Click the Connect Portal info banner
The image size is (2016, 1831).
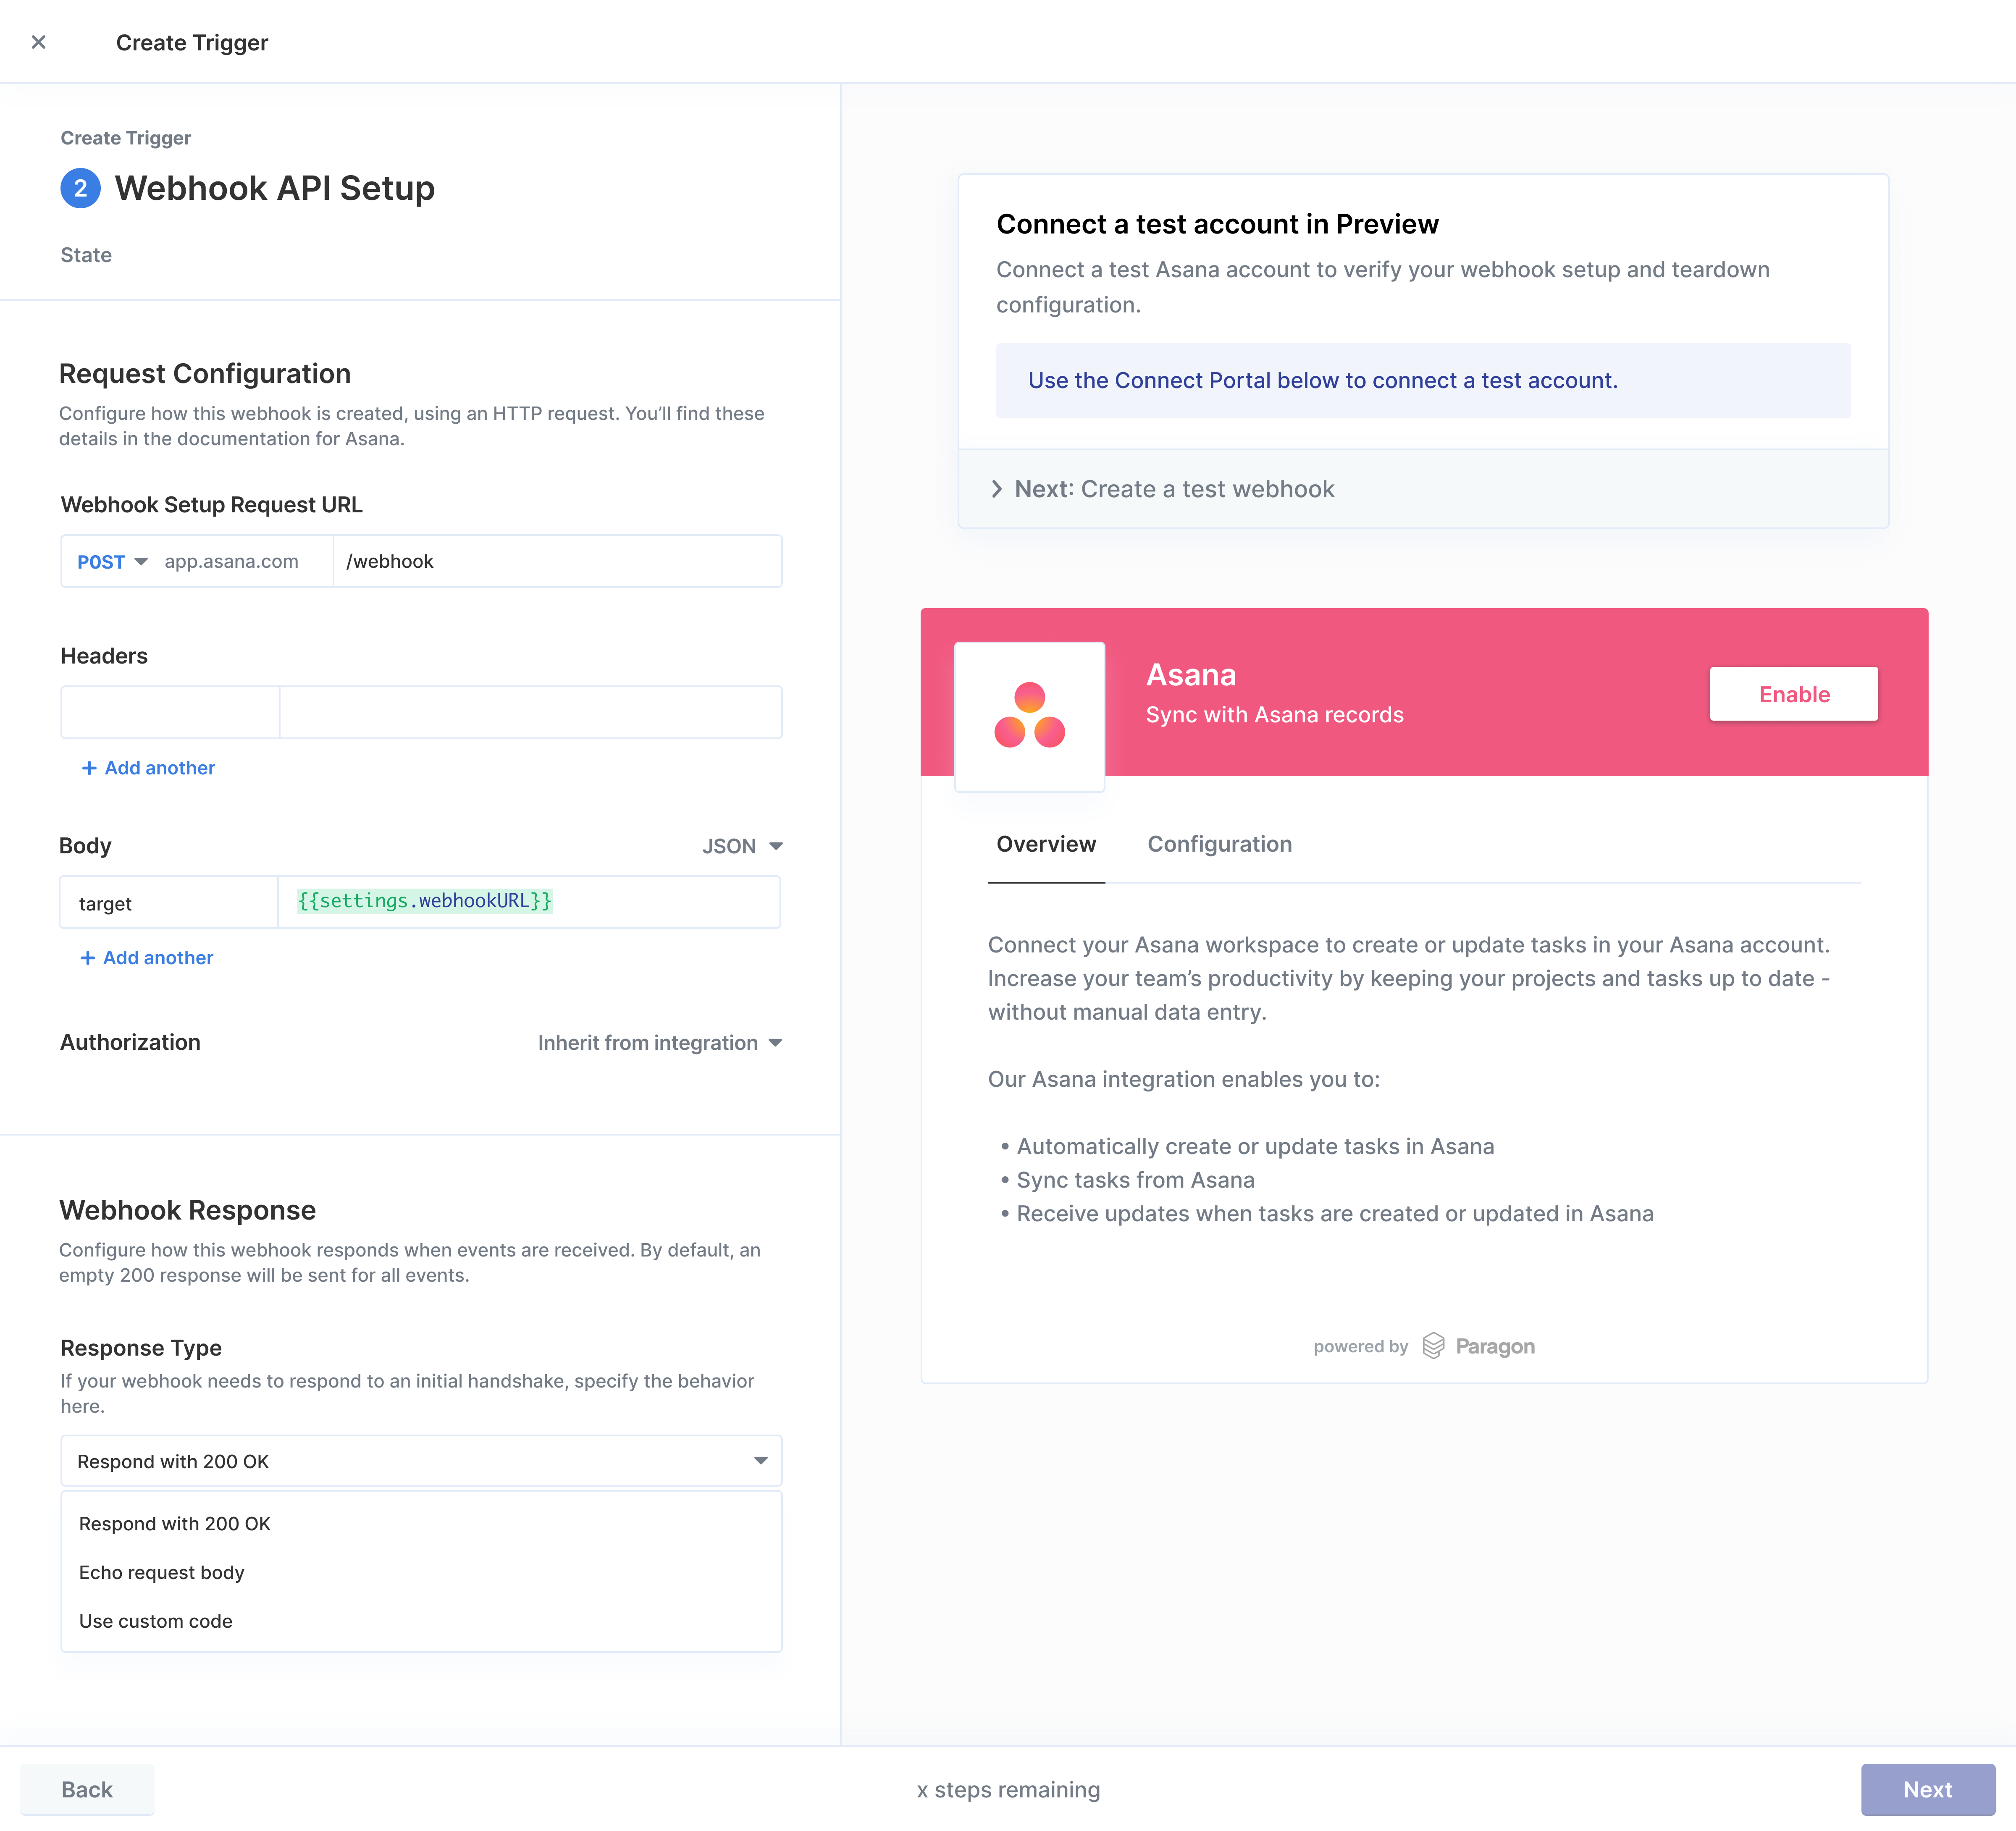click(1423, 381)
